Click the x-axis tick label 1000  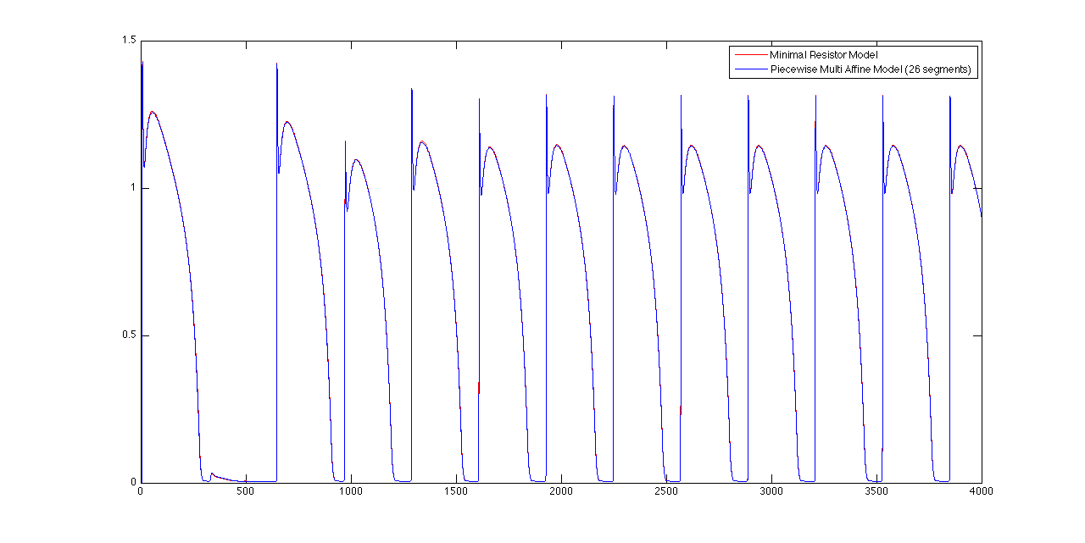tap(351, 491)
